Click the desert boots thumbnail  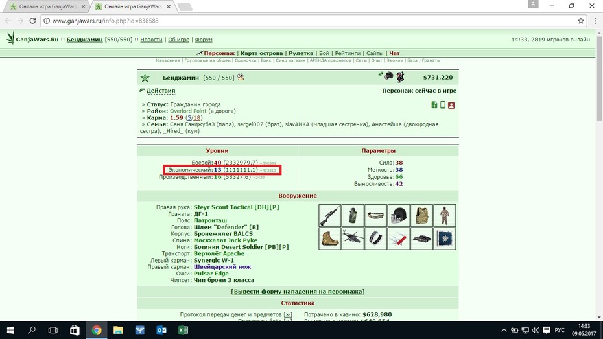coord(329,239)
